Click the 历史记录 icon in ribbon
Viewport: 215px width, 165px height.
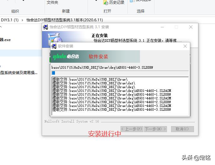(106, 3)
